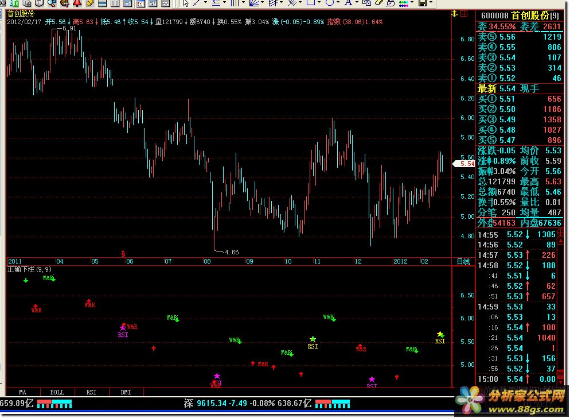Select the hatched parallel lines tool
570x418 pixels.
click(x=292, y=3)
